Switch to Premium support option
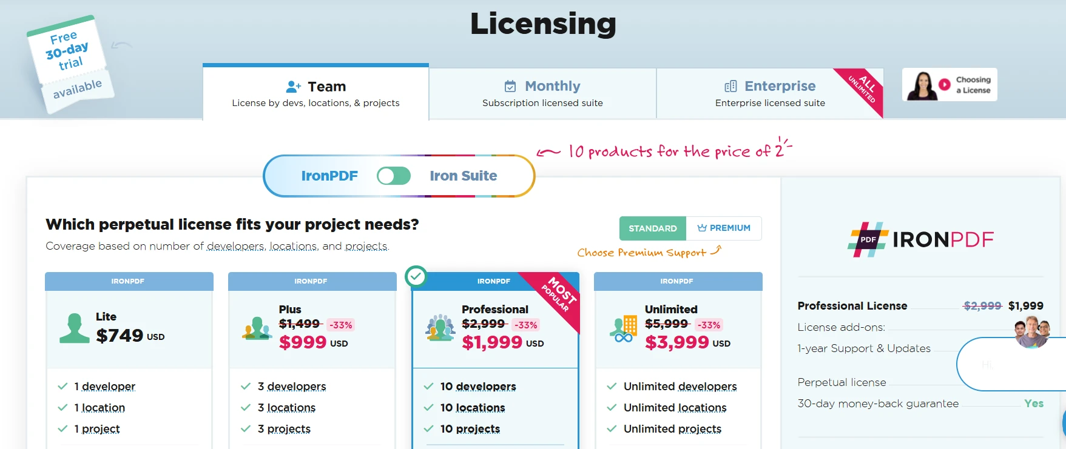The width and height of the screenshot is (1066, 449). click(x=724, y=228)
